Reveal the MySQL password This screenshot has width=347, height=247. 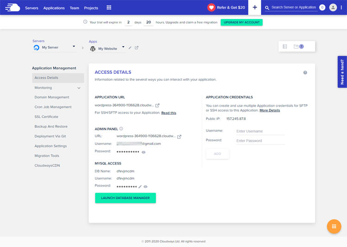[x=145, y=187]
